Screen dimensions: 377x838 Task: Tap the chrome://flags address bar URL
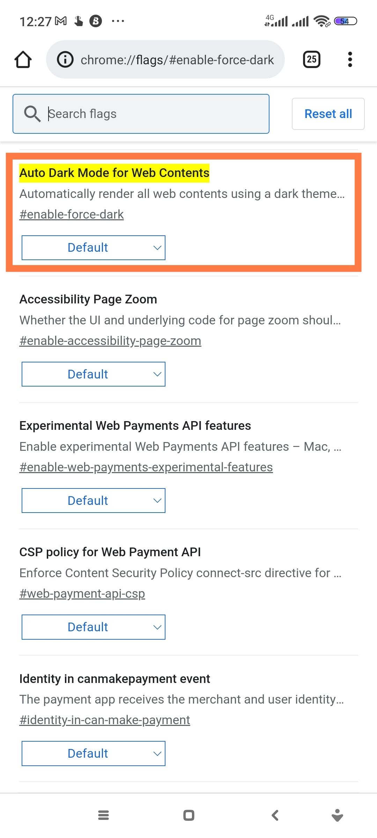pyautogui.click(x=177, y=59)
